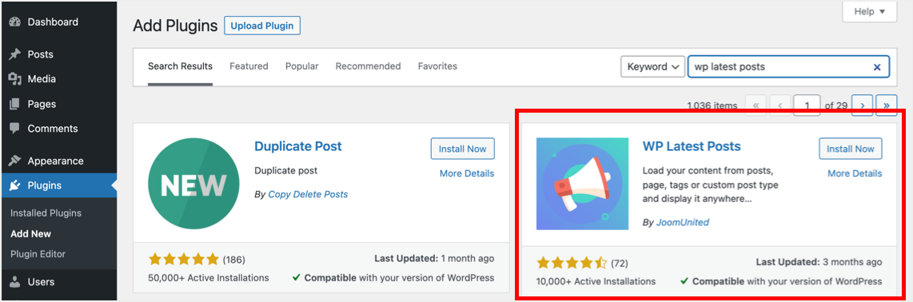Screen dimensions: 913x302
Task: Go to Installed Plugins submenu
Action: [46, 213]
